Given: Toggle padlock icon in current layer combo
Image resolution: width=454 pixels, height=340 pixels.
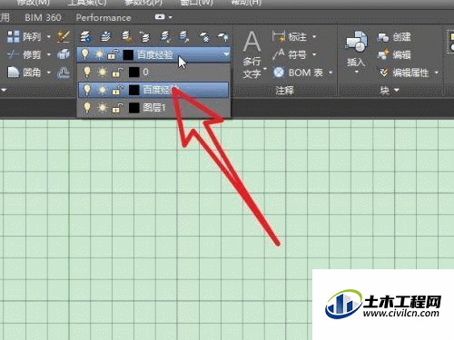Looking at the screenshot, I should [x=113, y=54].
